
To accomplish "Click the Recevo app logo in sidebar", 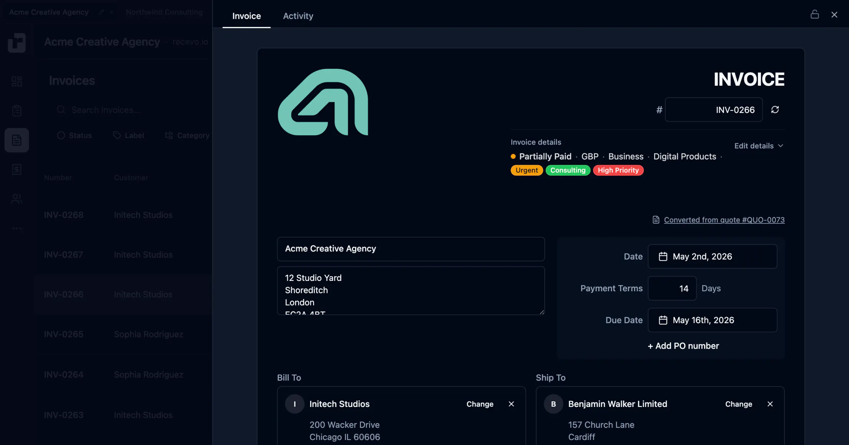I will coord(17,42).
